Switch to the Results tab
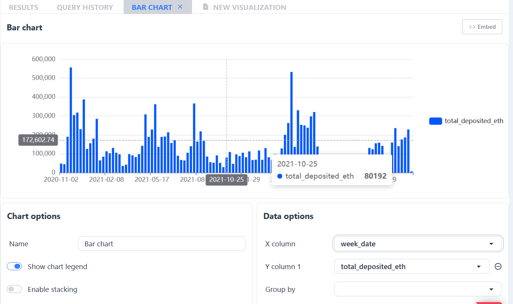513x304 pixels. click(24, 7)
